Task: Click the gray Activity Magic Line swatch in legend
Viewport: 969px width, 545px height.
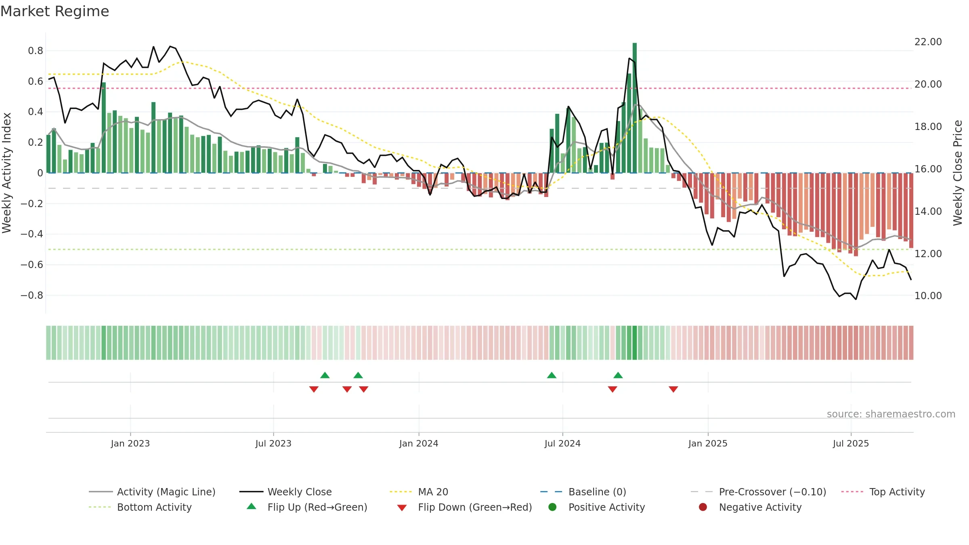Action: pos(101,492)
